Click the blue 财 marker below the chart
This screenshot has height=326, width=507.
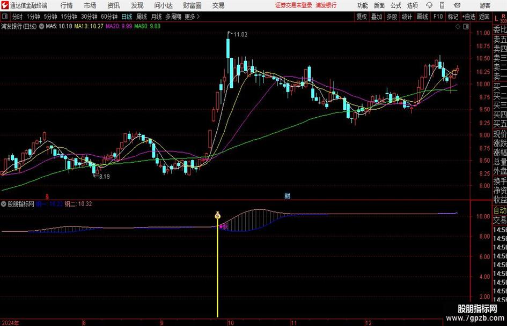(287, 196)
